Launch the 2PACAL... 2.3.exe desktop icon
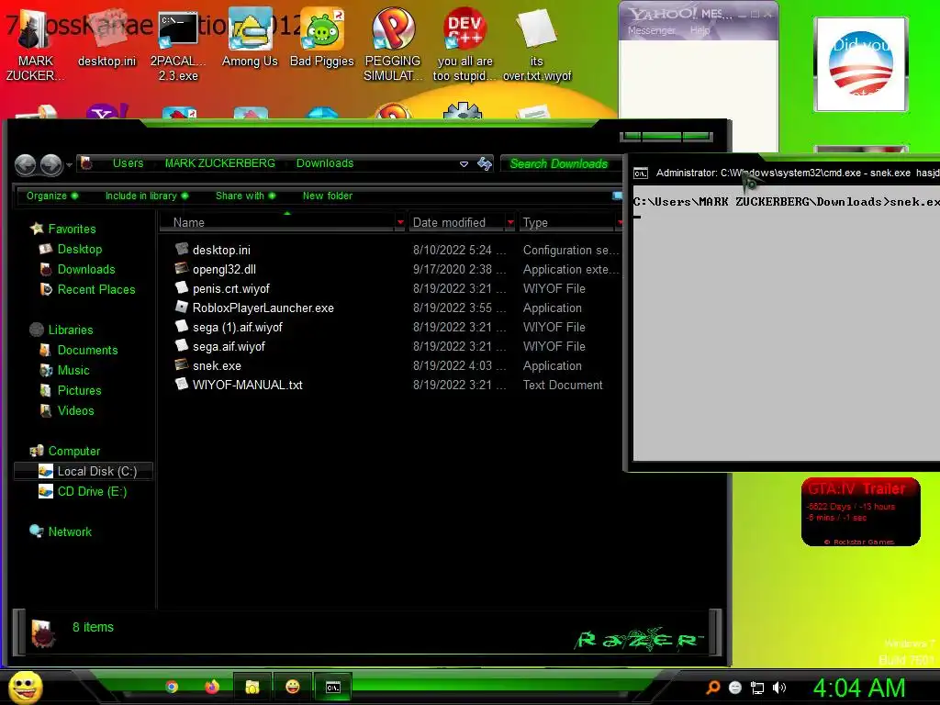The width and height of the screenshot is (940, 705). pyautogui.click(x=178, y=45)
